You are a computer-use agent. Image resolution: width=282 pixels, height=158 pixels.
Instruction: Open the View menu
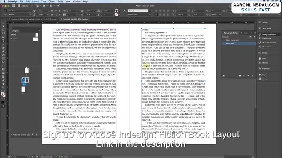[x=68, y=1]
